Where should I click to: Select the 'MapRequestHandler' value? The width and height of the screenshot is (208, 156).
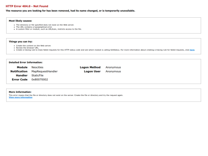(44, 71)
